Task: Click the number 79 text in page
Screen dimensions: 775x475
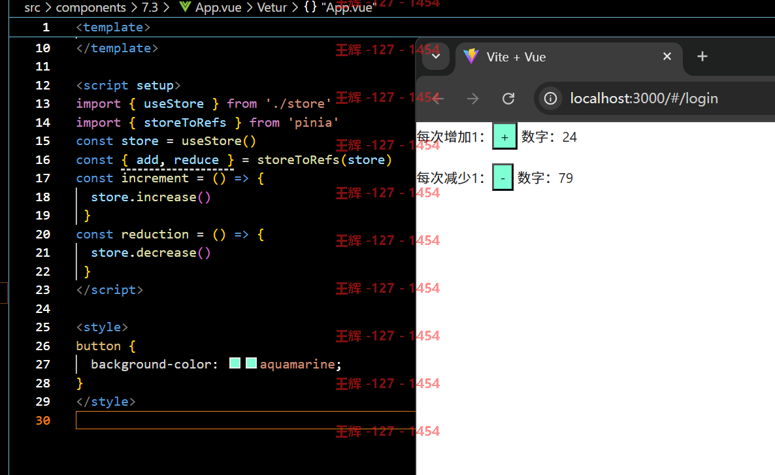Action: (x=565, y=178)
